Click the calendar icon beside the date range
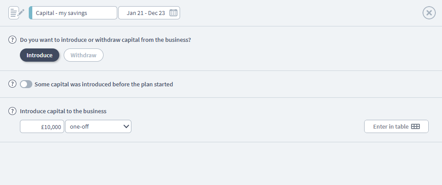The image size is (442, 185). [x=173, y=13]
